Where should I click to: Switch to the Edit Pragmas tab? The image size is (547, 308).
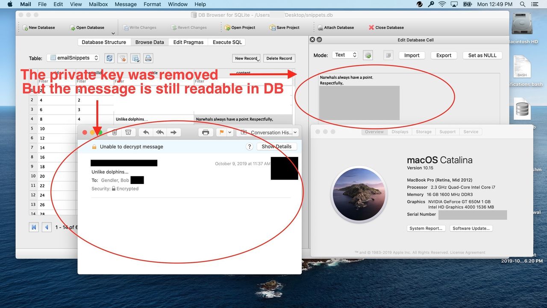[188, 42]
